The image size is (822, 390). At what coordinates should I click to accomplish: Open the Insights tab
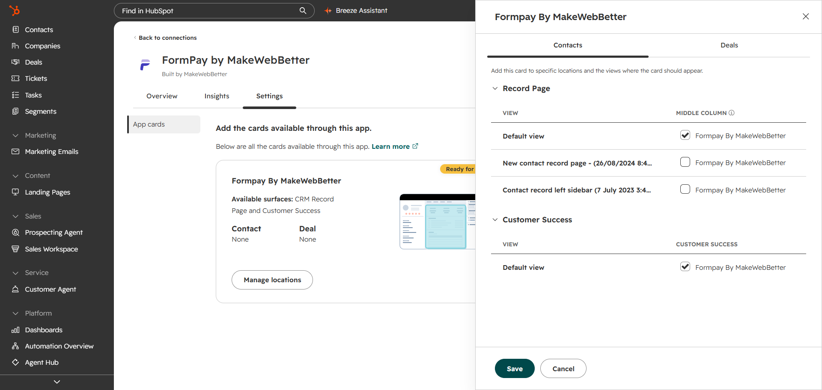click(217, 96)
